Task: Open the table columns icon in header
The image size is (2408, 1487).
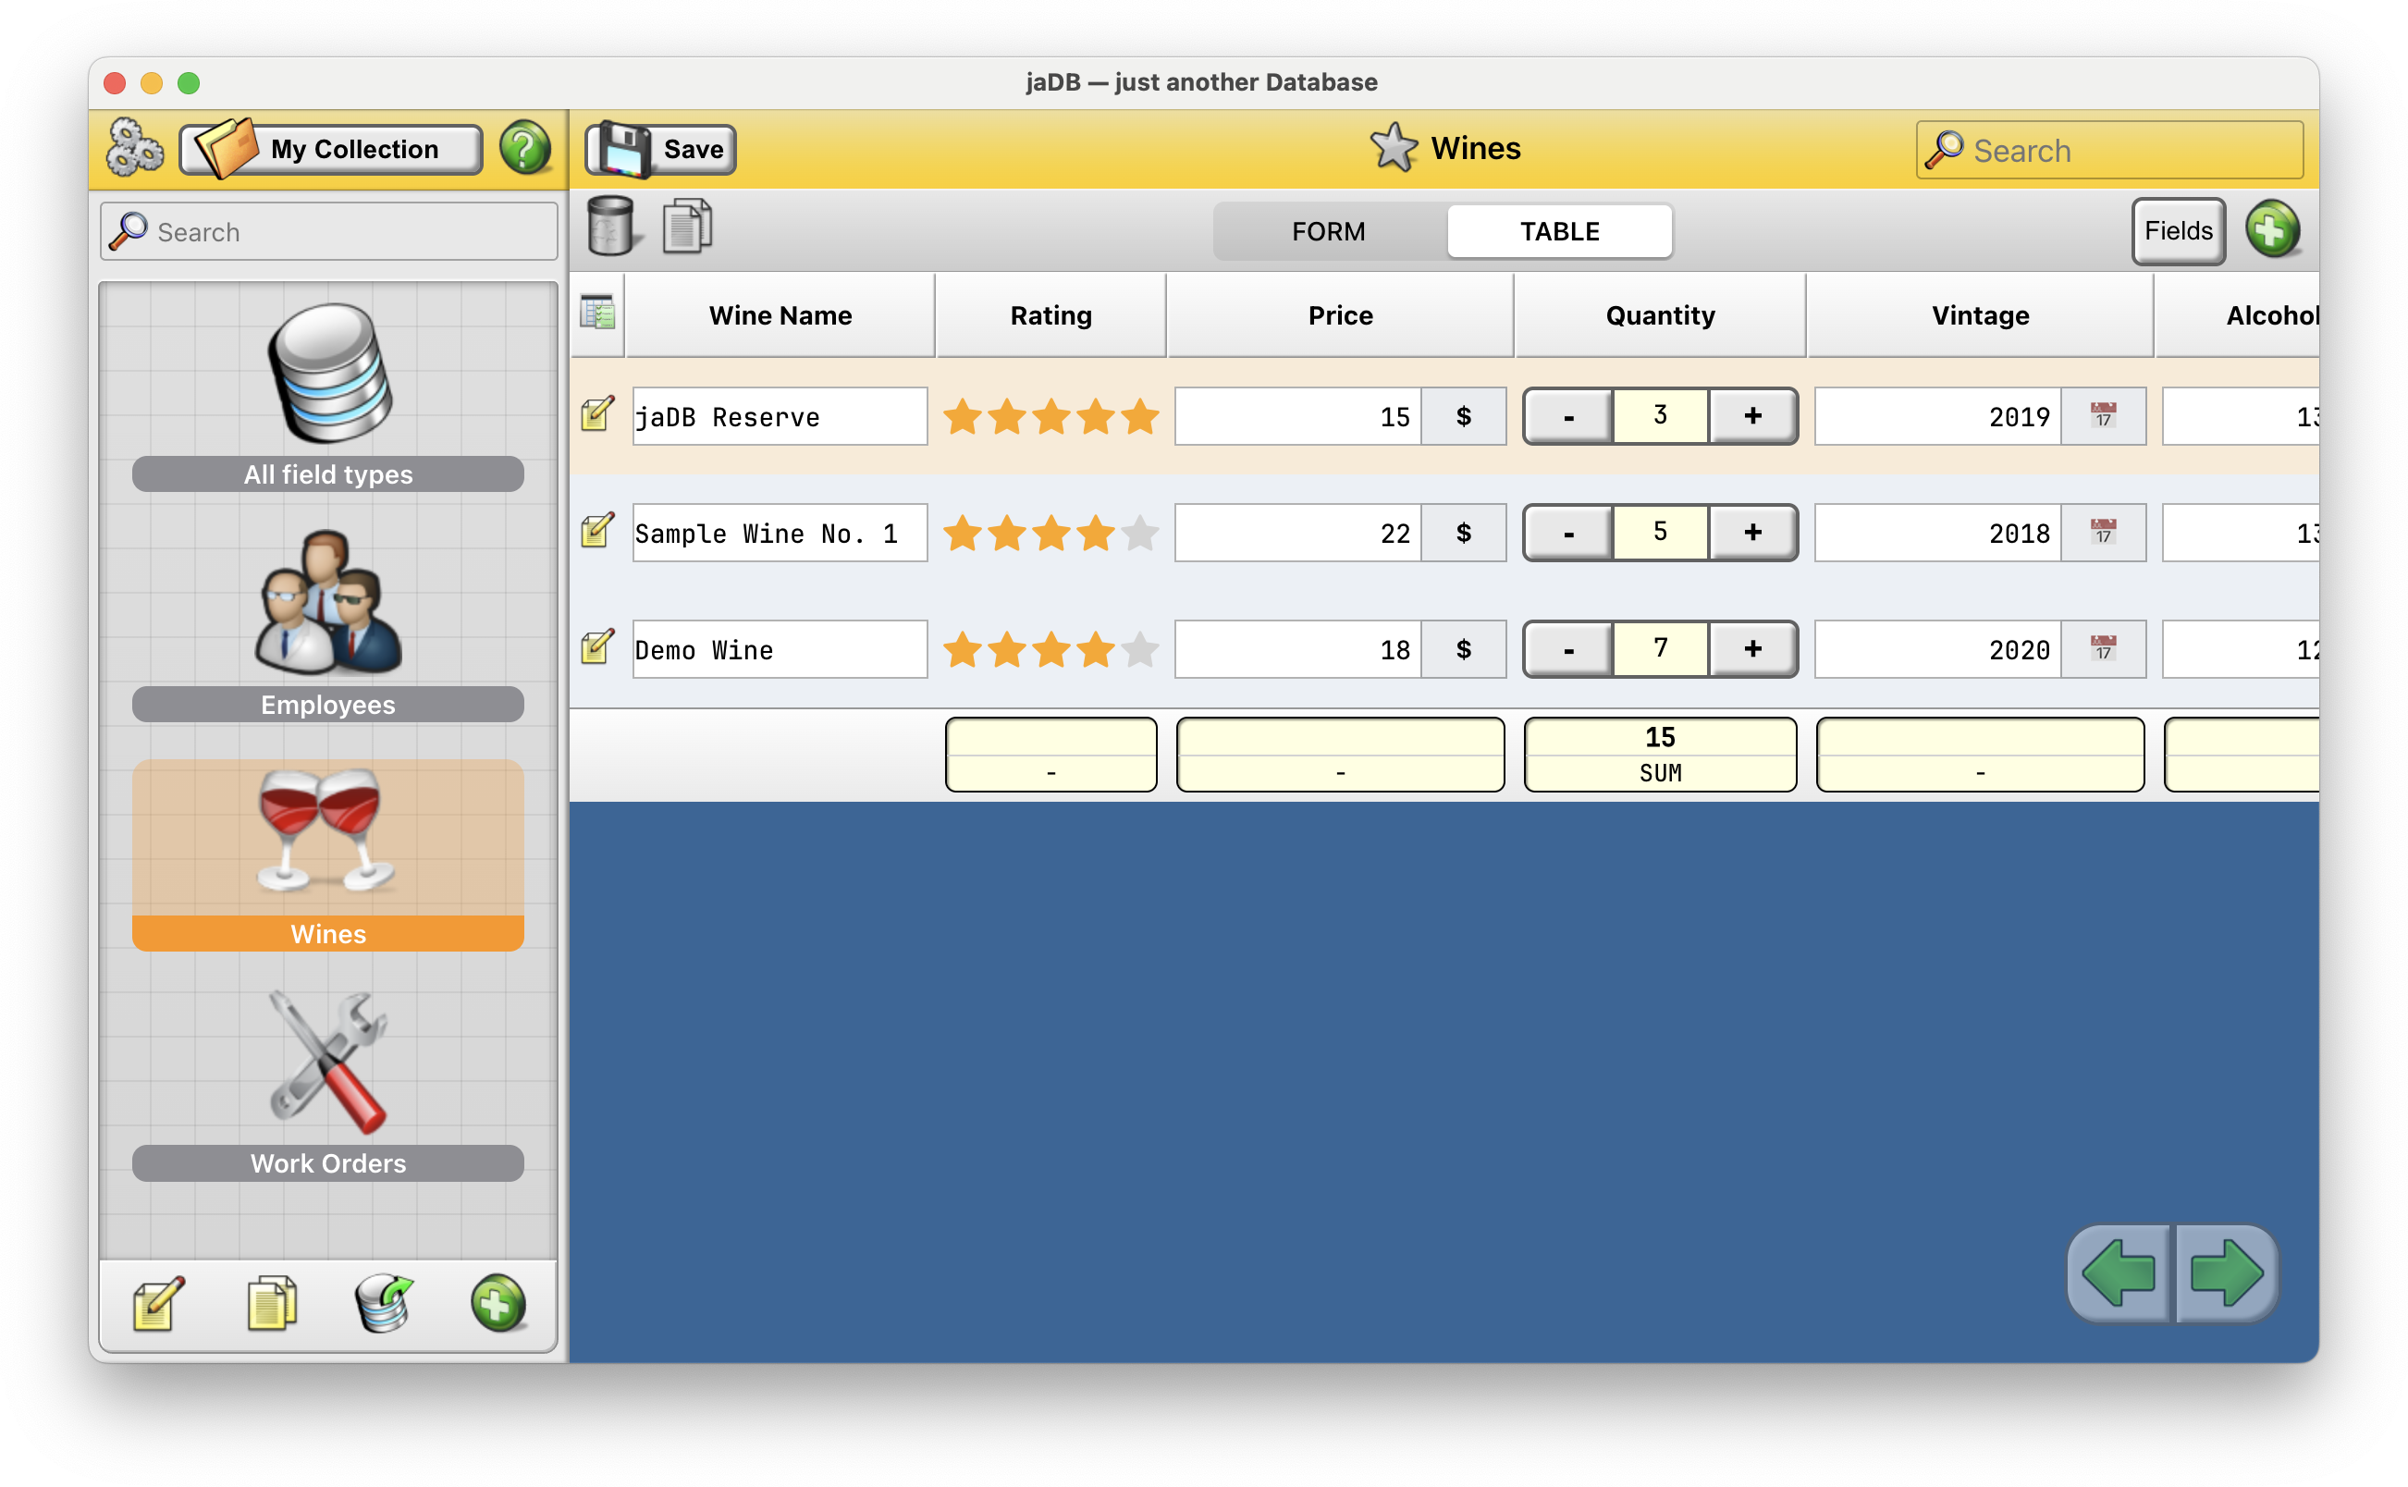Action: [596, 313]
